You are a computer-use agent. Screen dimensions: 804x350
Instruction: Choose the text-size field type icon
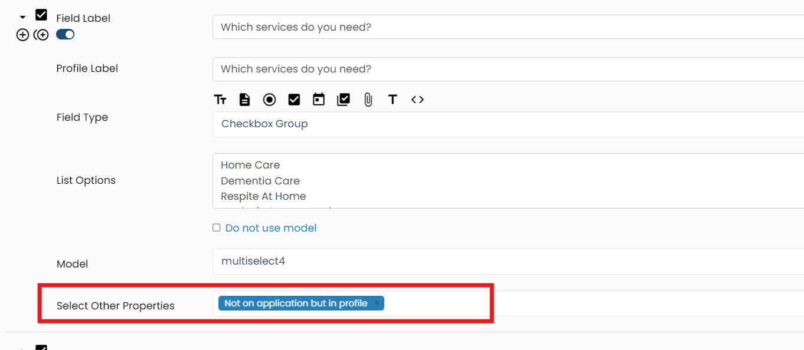tap(220, 100)
